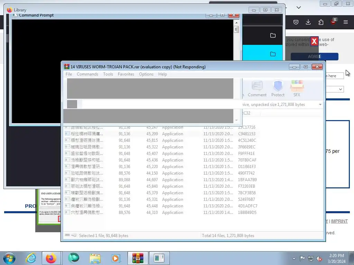
Task: Follow the IMPRINT link on the webpage
Action: tap(339, 221)
